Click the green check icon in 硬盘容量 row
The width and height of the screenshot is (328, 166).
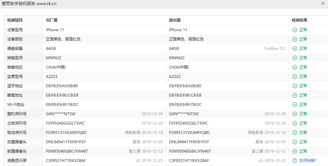pos(294,49)
